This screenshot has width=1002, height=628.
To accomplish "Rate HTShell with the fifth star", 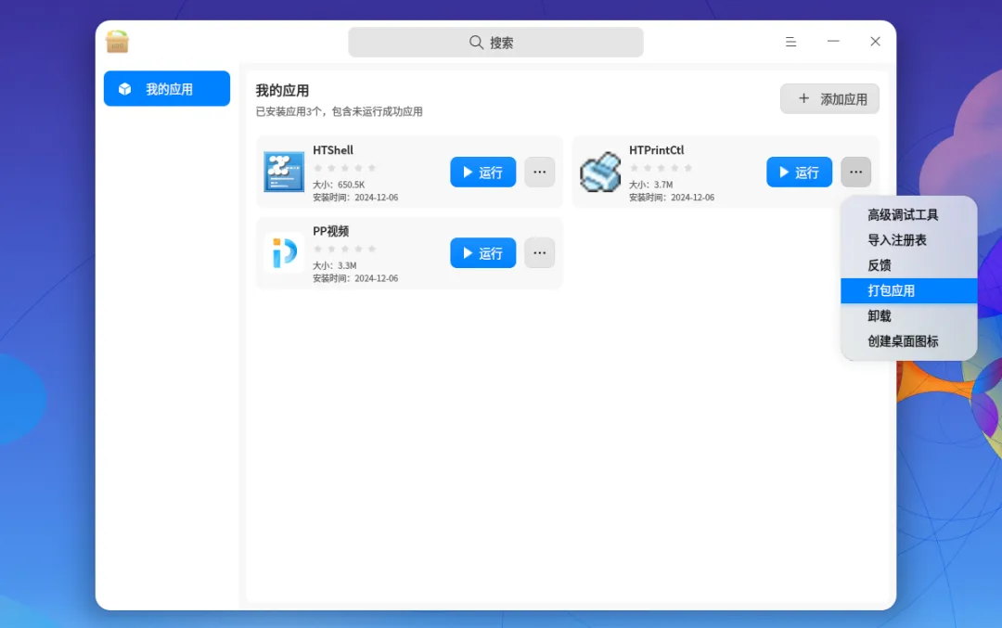I will [x=372, y=168].
